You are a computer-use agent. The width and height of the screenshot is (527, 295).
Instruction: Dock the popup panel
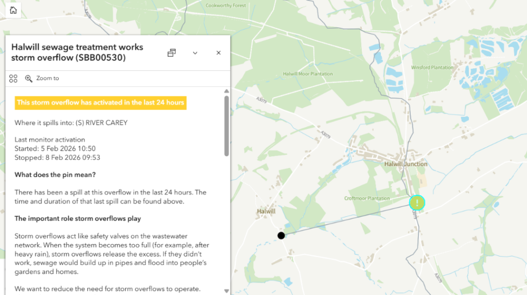point(172,53)
